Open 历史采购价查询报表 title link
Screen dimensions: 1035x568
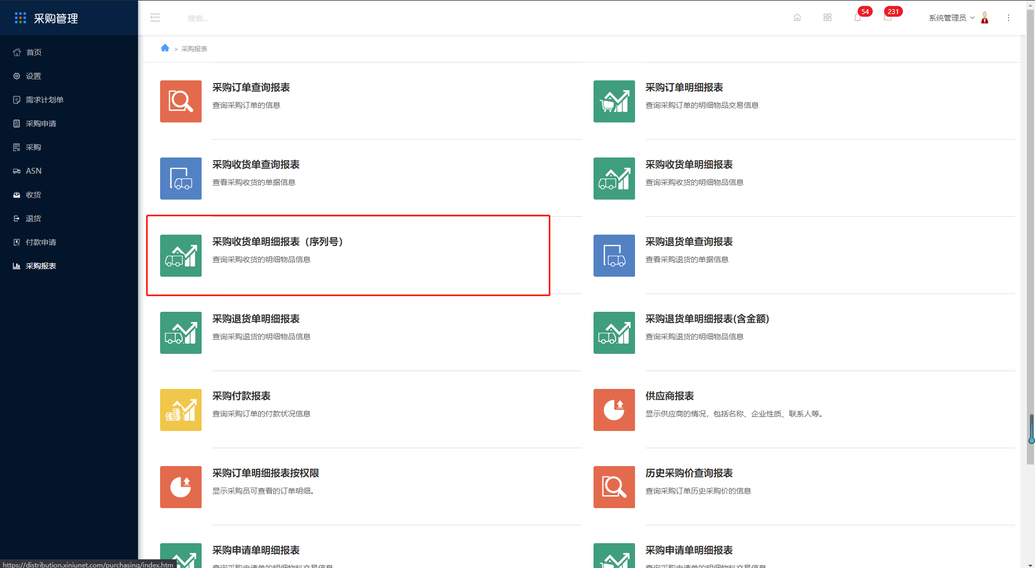(x=689, y=473)
